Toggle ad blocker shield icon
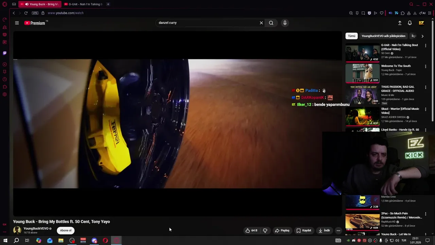435x245 pixels. tap(369, 13)
